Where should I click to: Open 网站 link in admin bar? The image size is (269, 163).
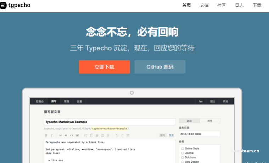point(225,102)
